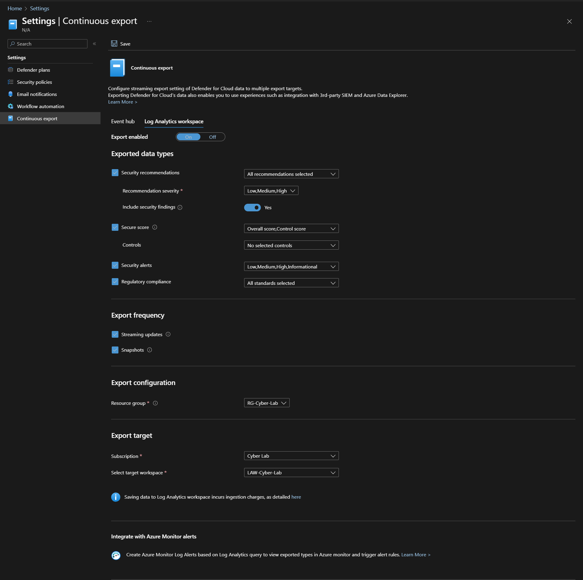Open Overall score, Control score dropdown
Viewport: 583px width, 580px height.
pyautogui.click(x=291, y=229)
